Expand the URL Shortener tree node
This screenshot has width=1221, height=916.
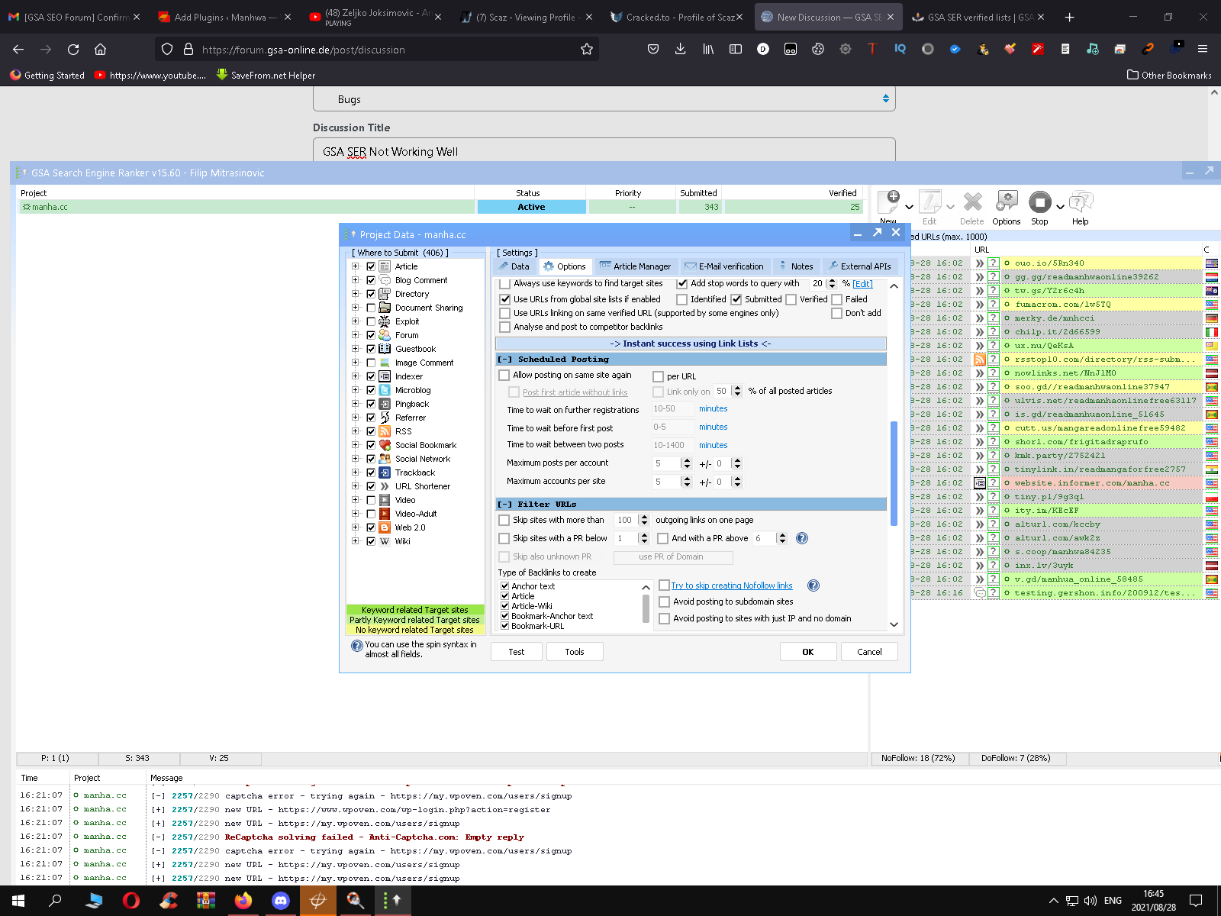click(355, 486)
